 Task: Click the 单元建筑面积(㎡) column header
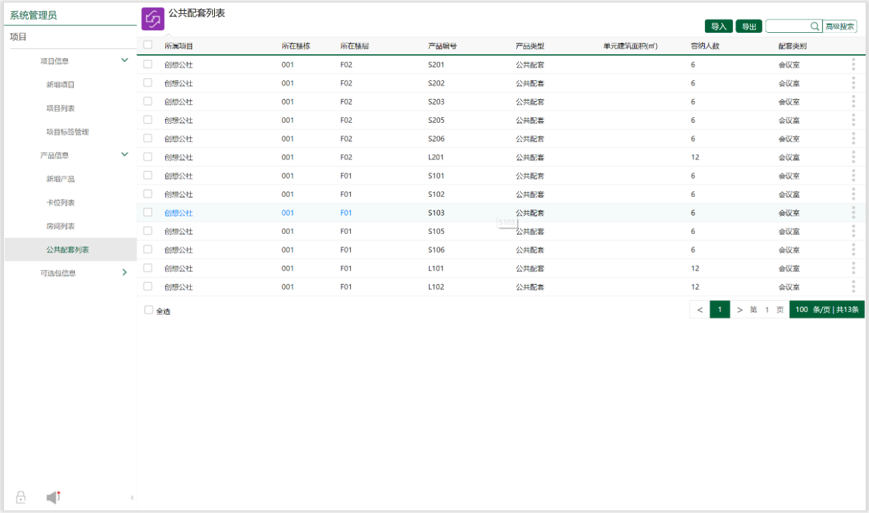(x=631, y=46)
